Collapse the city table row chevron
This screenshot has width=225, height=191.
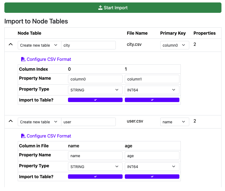coord(11,44)
